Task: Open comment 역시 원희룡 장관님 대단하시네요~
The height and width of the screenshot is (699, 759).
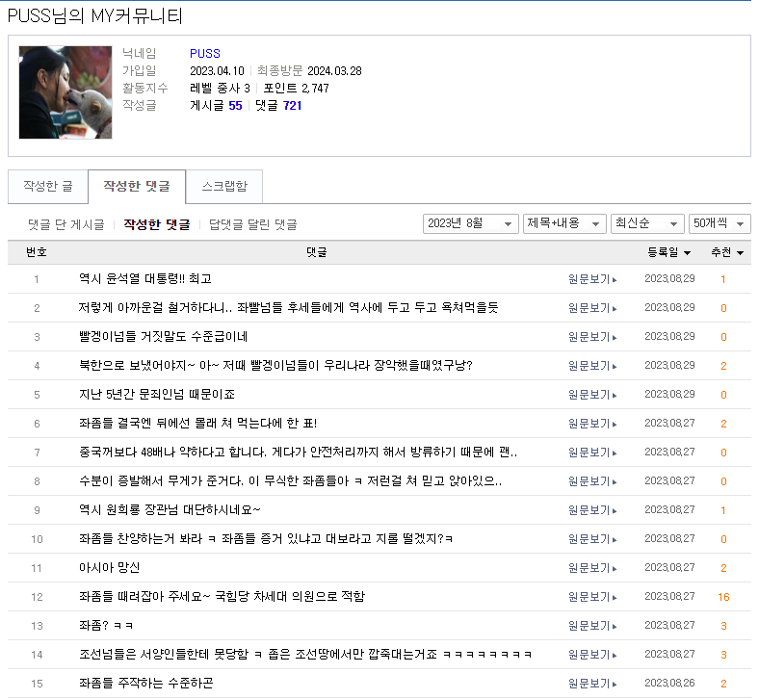Action: [170, 510]
